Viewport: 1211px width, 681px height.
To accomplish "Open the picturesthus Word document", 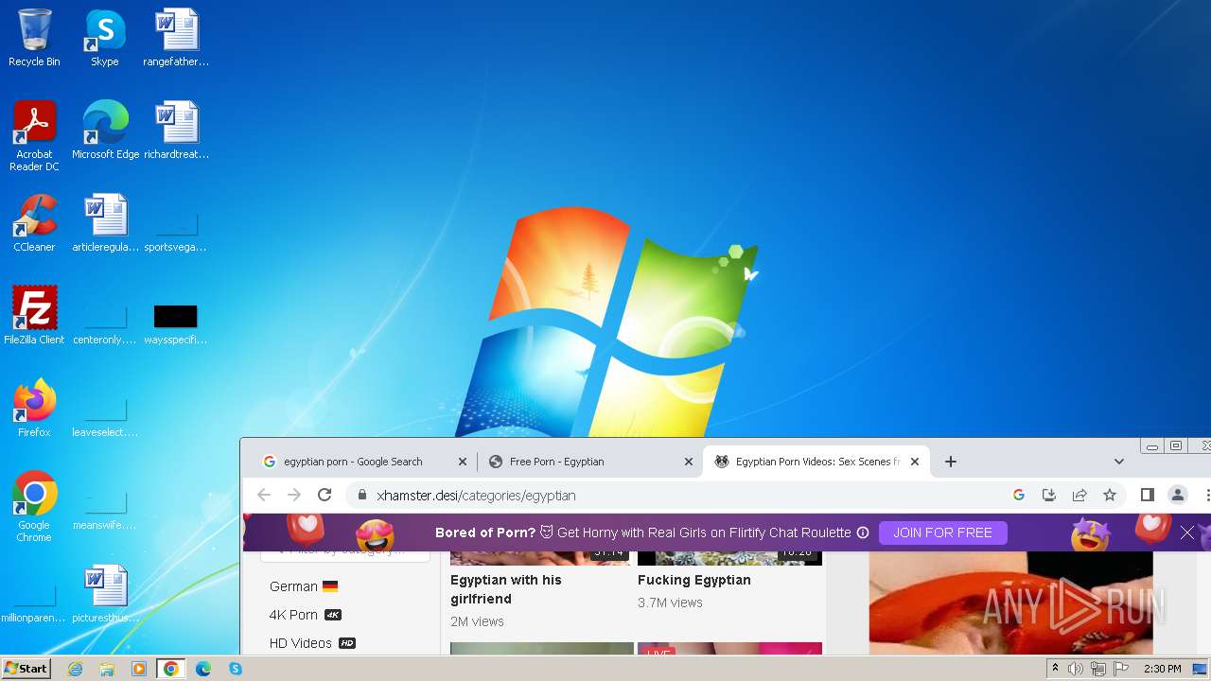I will click(105, 594).
